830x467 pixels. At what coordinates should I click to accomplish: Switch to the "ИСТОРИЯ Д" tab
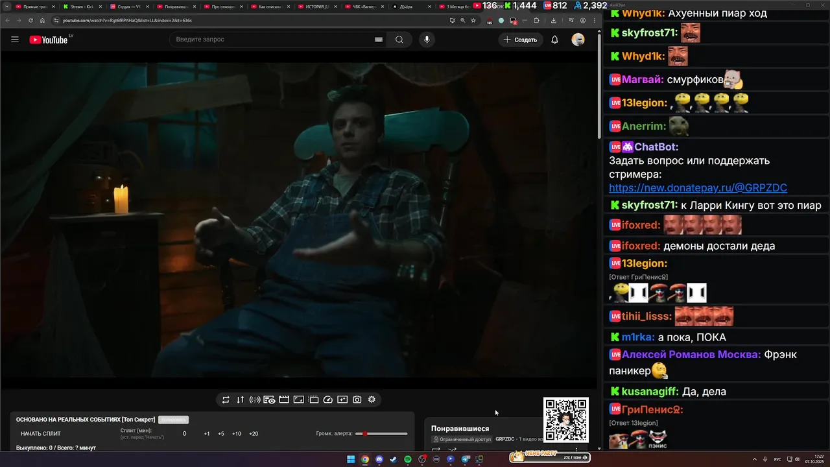coord(316,6)
